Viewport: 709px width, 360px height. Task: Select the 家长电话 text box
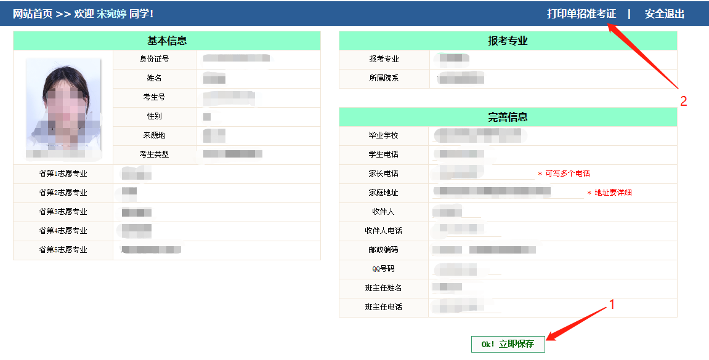coord(482,174)
